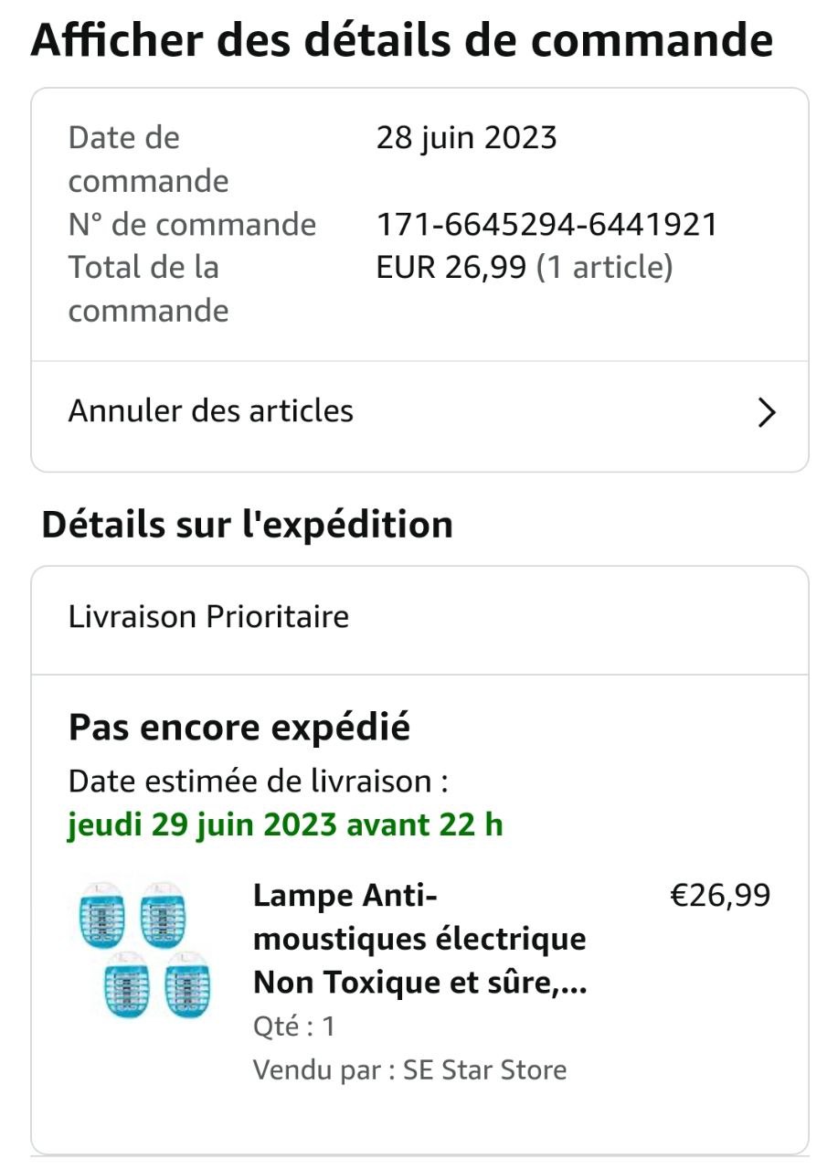Click the Détails sur l'expédition heading
The width and height of the screenshot is (838, 1170).
(248, 525)
